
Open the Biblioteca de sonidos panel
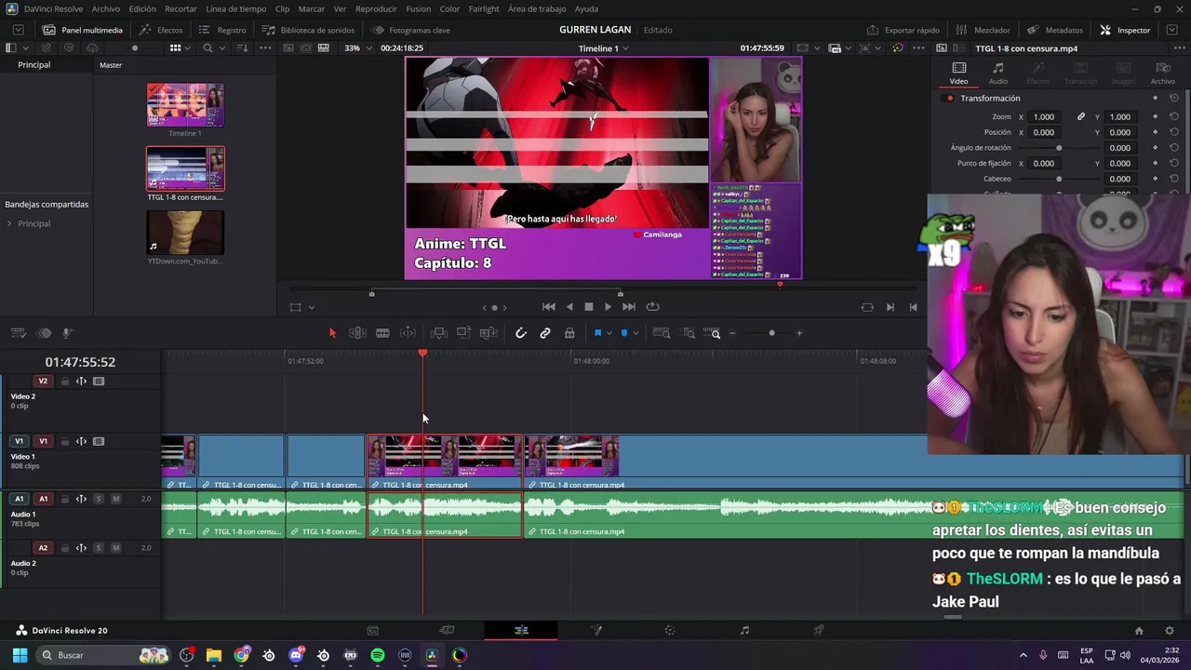click(308, 30)
